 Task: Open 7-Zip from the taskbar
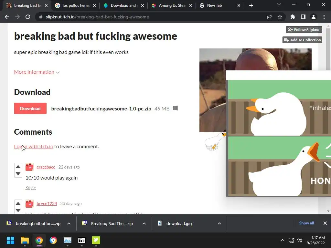tap(82, 240)
